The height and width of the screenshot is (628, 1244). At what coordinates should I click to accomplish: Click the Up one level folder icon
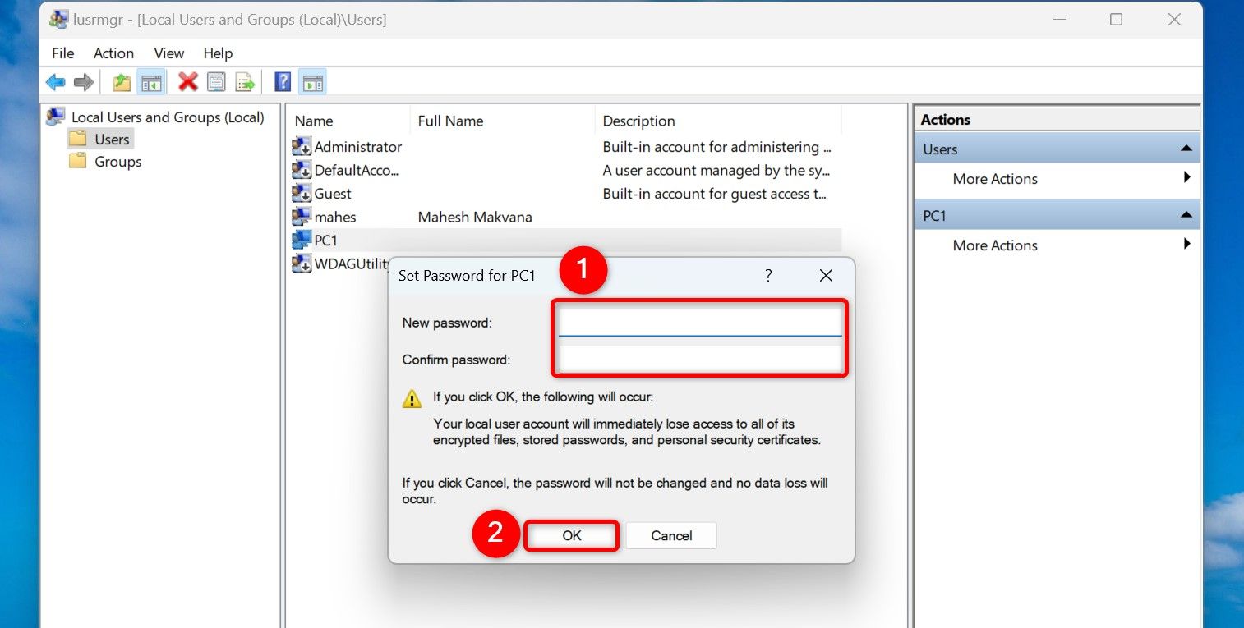point(122,82)
